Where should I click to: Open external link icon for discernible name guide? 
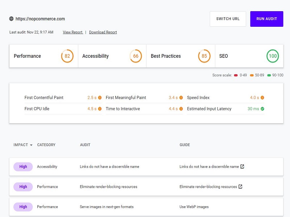point(242,166)
